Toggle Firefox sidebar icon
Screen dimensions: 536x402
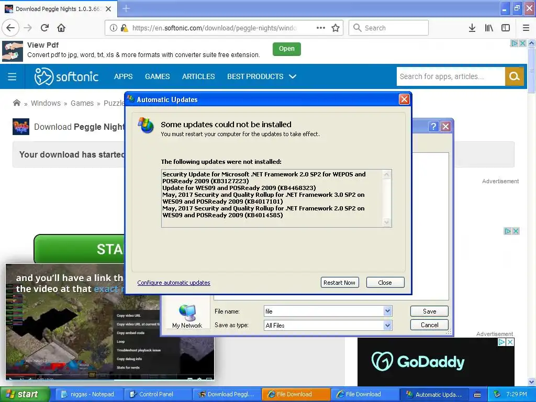[x=506, y=28]
